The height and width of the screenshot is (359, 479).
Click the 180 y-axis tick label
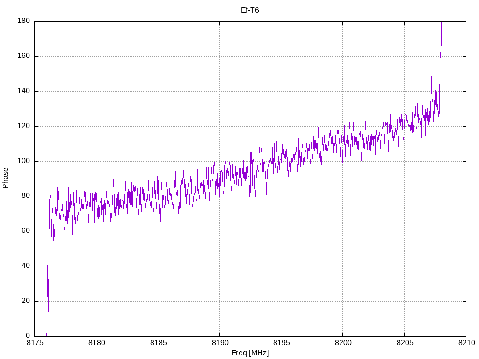pos(24,21)
